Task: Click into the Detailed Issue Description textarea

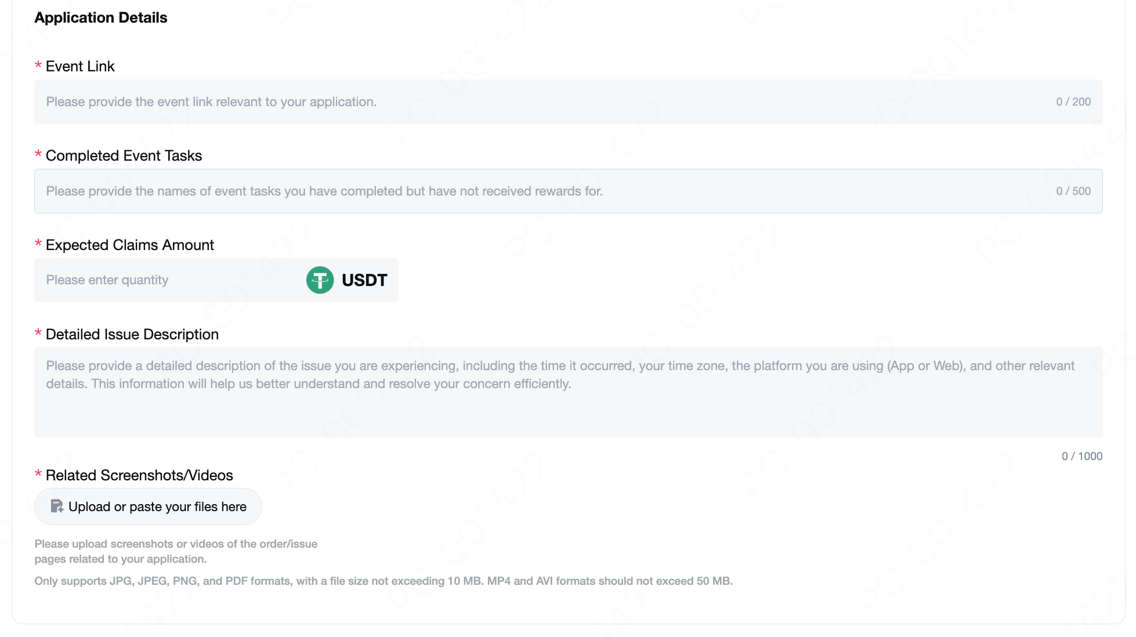Action: (x=568, y=392)
